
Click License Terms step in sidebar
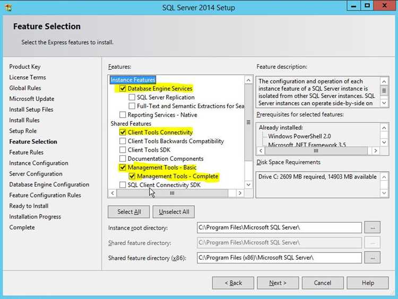pos(28,77)
